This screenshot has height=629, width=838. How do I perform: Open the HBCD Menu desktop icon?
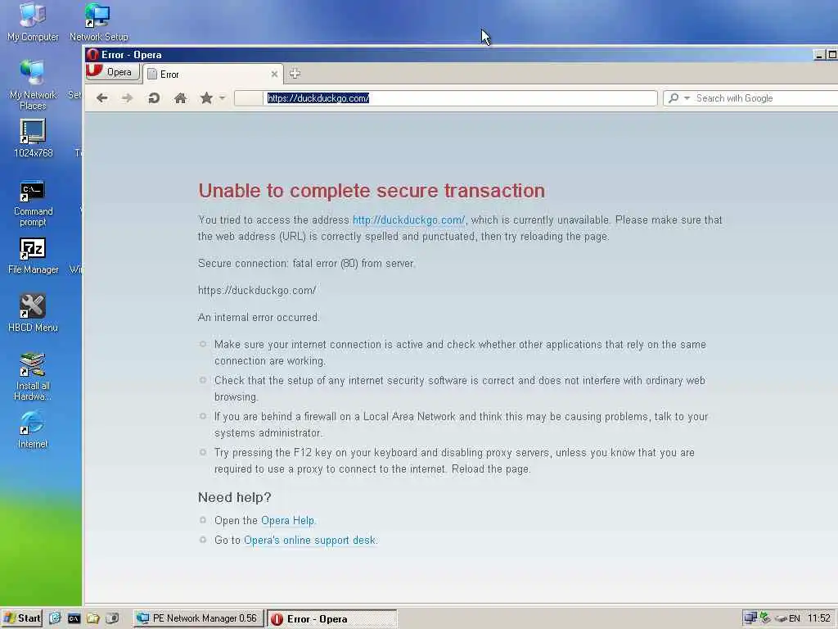(x=33, y=314)
